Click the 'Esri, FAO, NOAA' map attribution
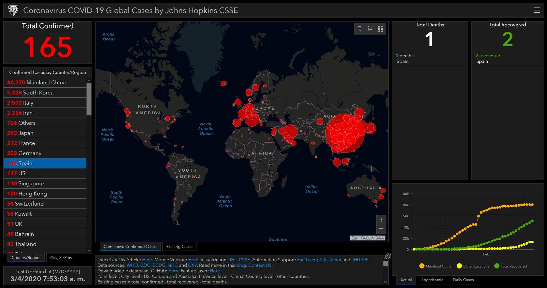 coord(368,238)
